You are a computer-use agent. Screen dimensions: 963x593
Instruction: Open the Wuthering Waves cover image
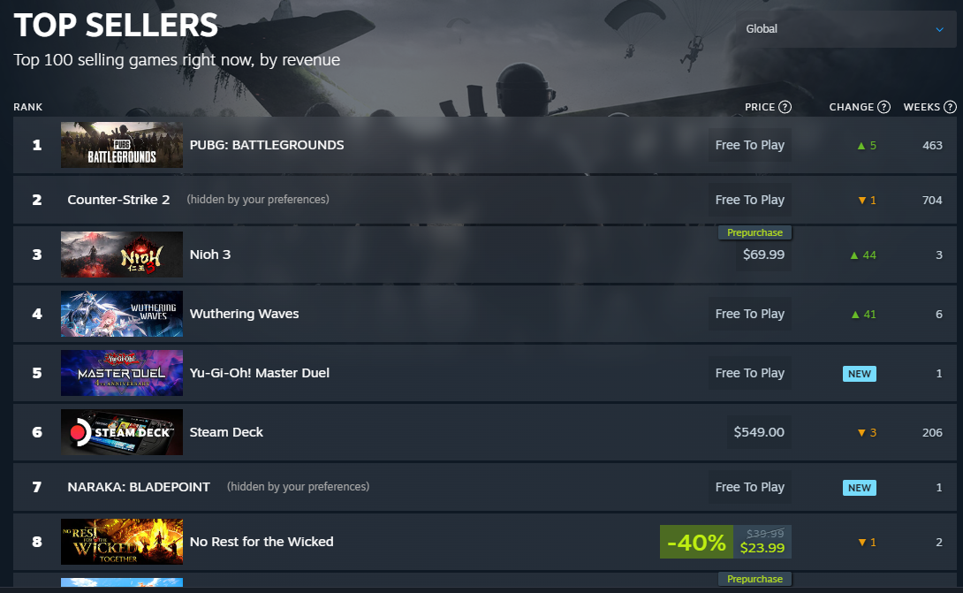[x=122, y=314]
